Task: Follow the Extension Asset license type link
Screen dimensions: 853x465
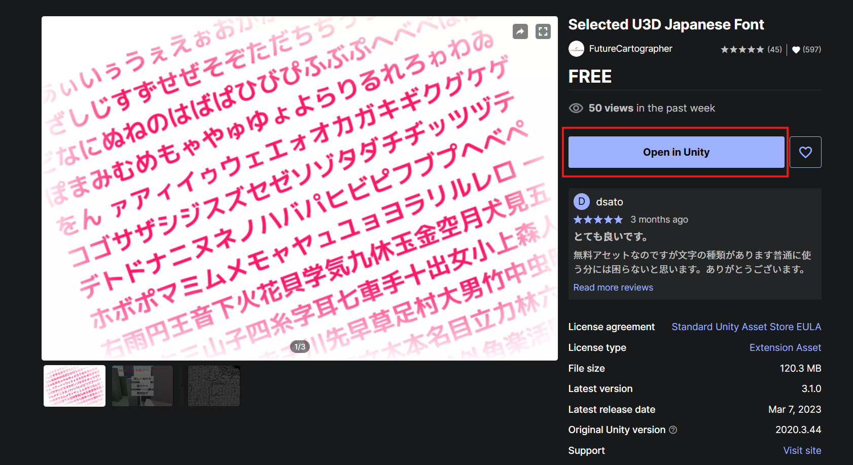Action: 785,348
